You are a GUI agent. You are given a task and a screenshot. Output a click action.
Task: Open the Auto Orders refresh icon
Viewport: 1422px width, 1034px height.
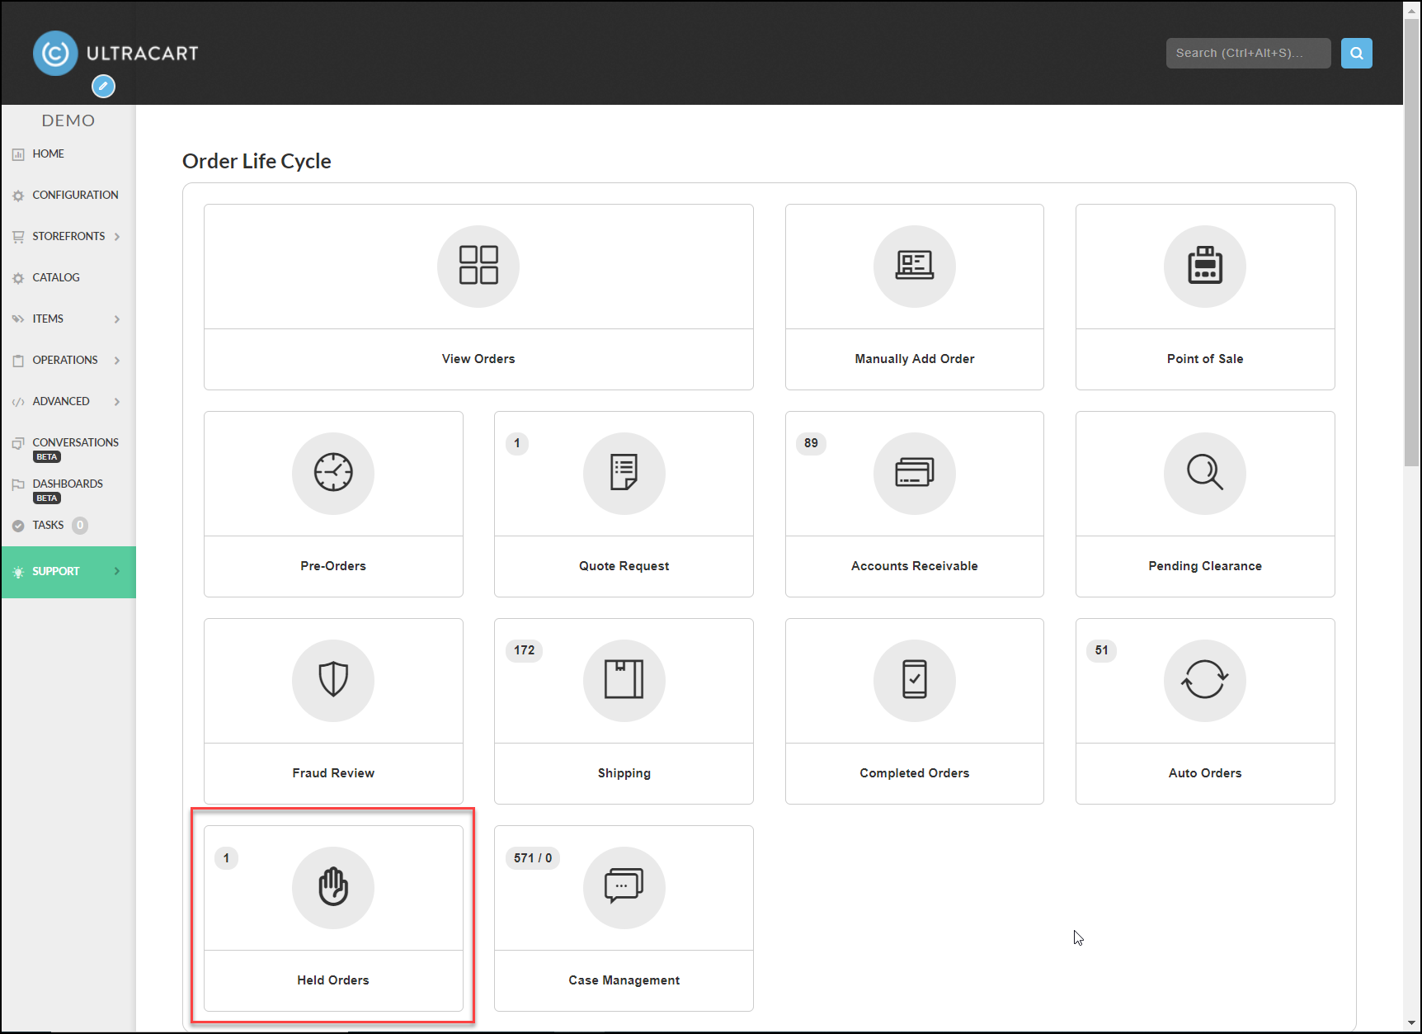pyautogui.click(x=1205, y=680)
